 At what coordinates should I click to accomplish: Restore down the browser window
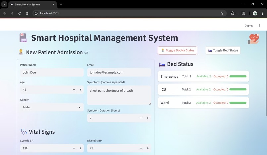(x=253, y=4)
